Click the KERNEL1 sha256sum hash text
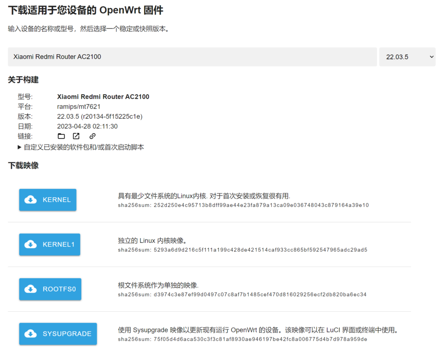 242,250
